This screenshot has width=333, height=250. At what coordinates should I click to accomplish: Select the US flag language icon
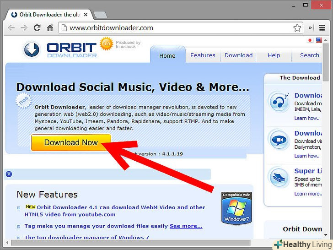(x=319, y=40)
